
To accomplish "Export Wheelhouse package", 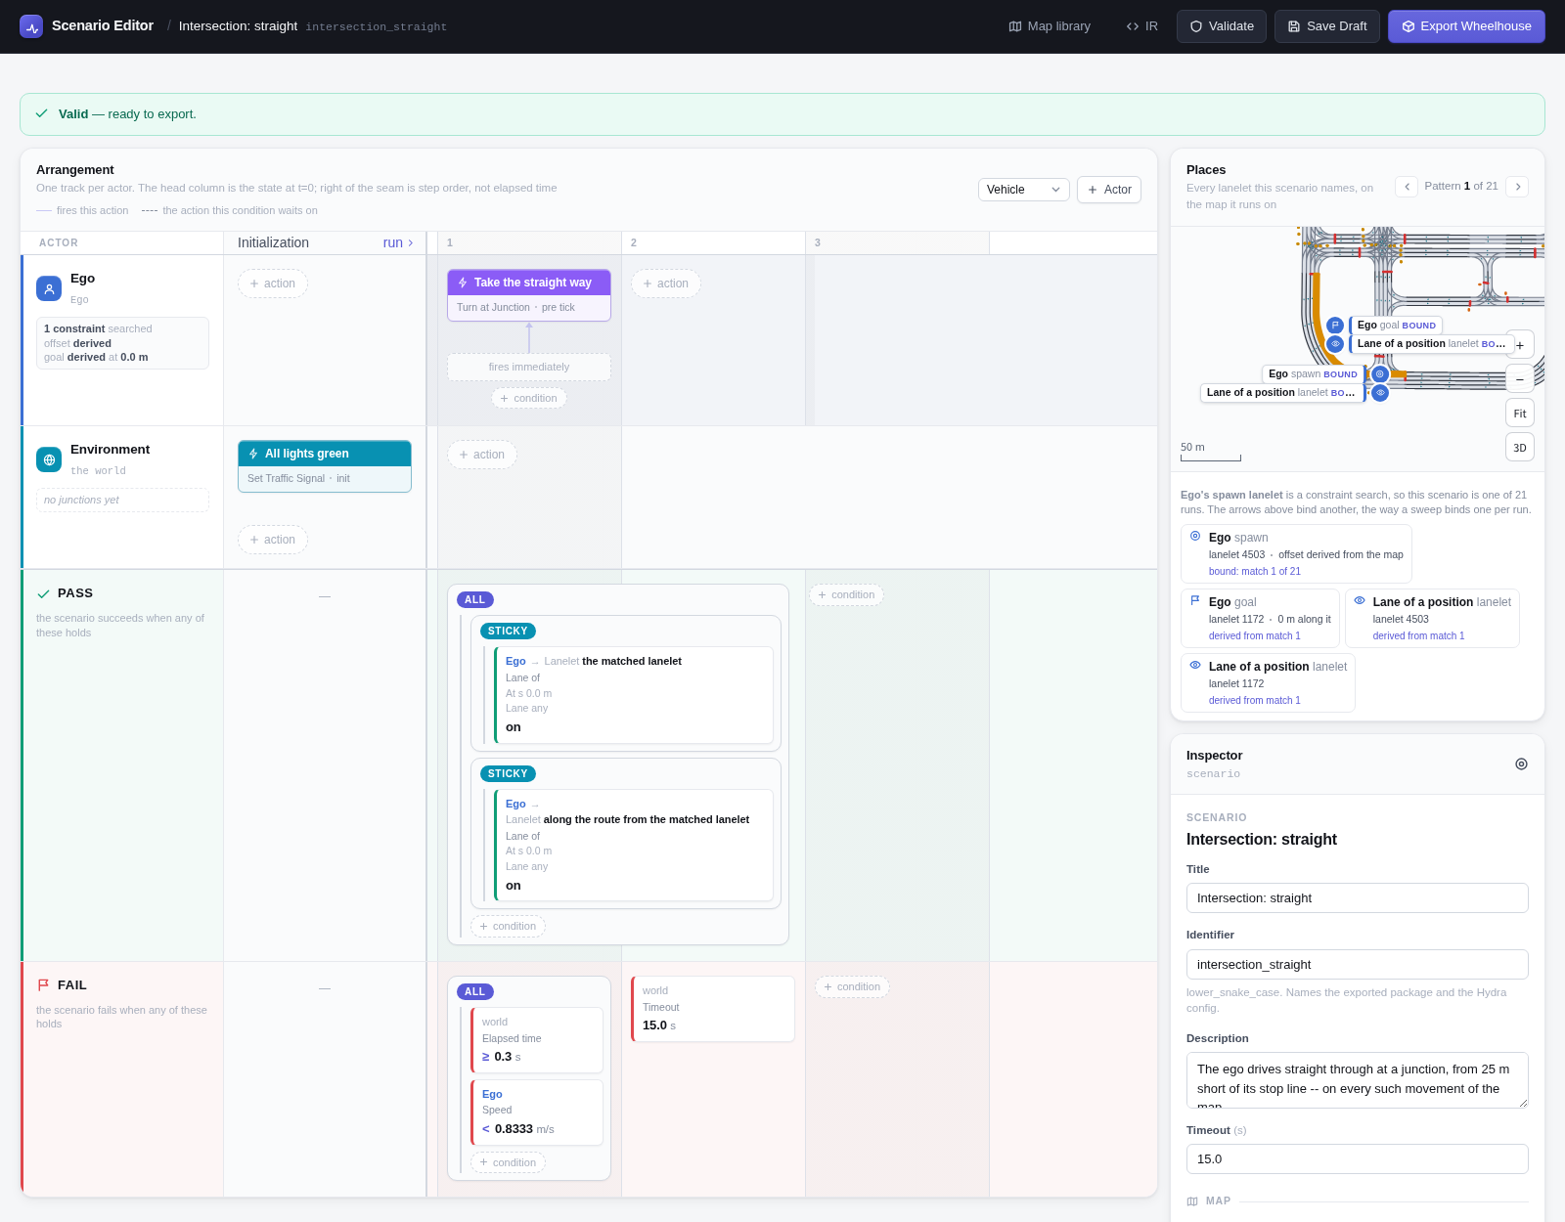I will tap(1466, 26).
